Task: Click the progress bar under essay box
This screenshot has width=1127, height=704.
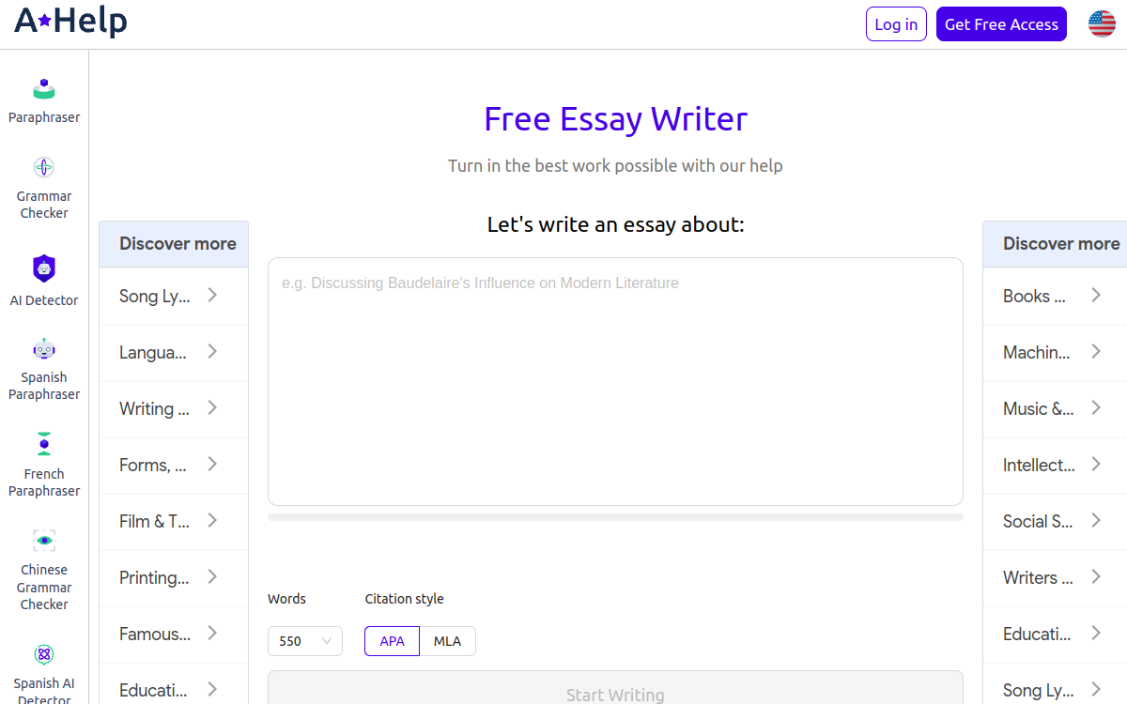Action: coord(615,517)
